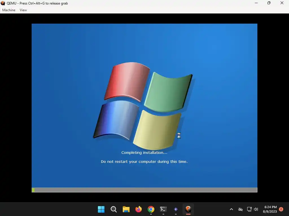The width and height of the screenshot is (289, 216).
Task: Click the installation progress bar
Action: point(144,190)
